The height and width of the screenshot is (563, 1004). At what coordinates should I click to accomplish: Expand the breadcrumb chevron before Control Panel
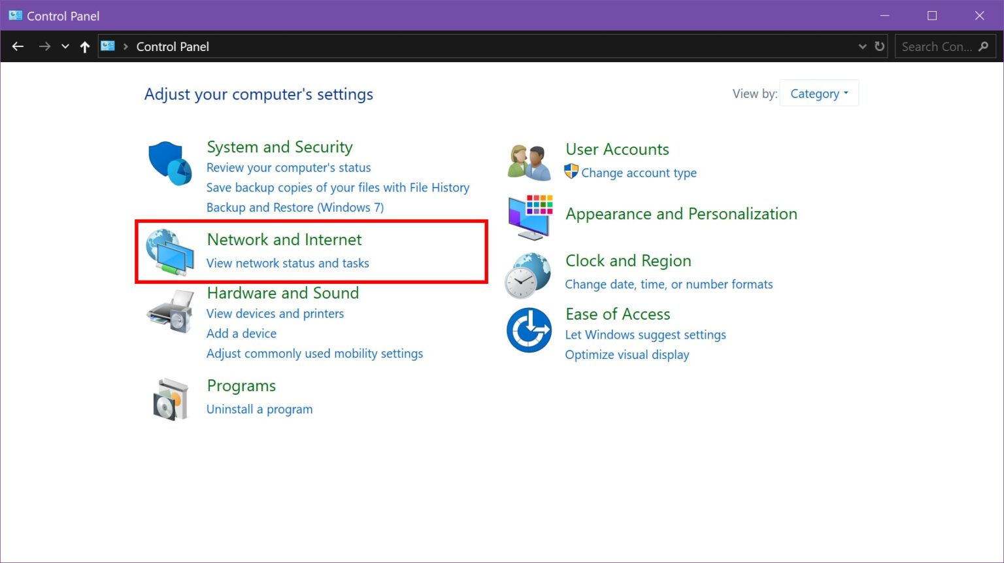click(x=125, y=46)
